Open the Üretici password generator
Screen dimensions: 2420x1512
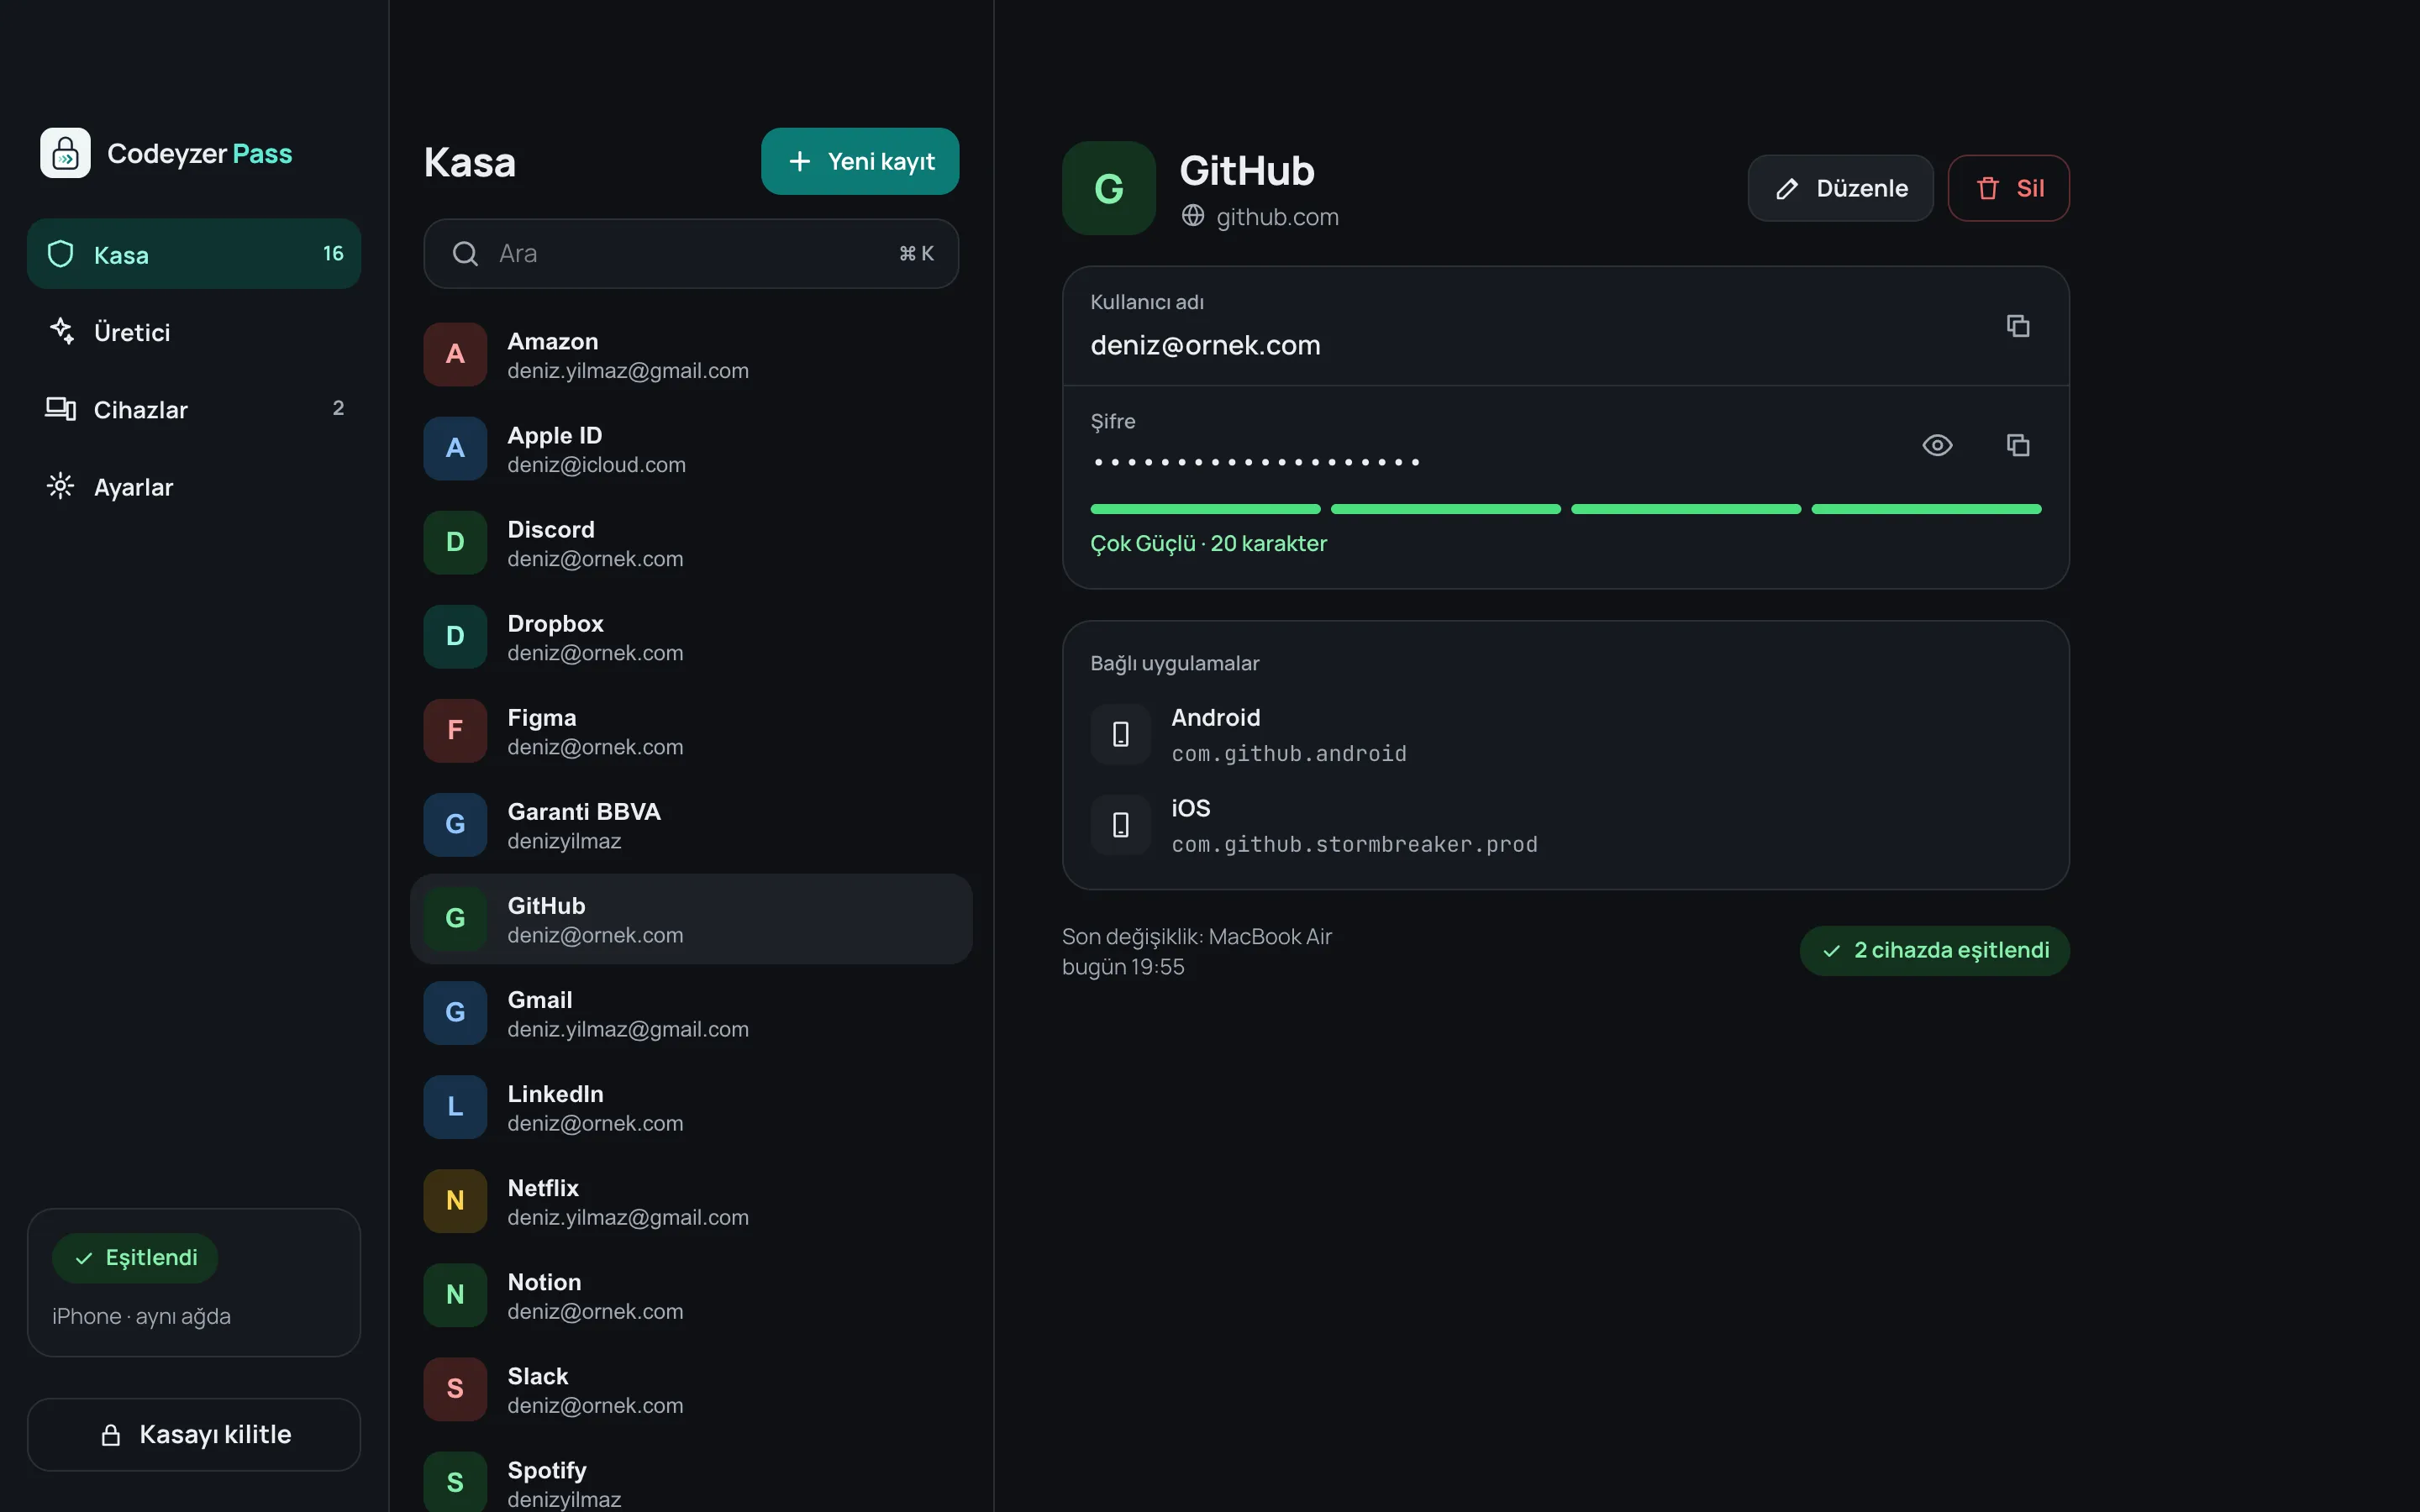click(194, 332)
